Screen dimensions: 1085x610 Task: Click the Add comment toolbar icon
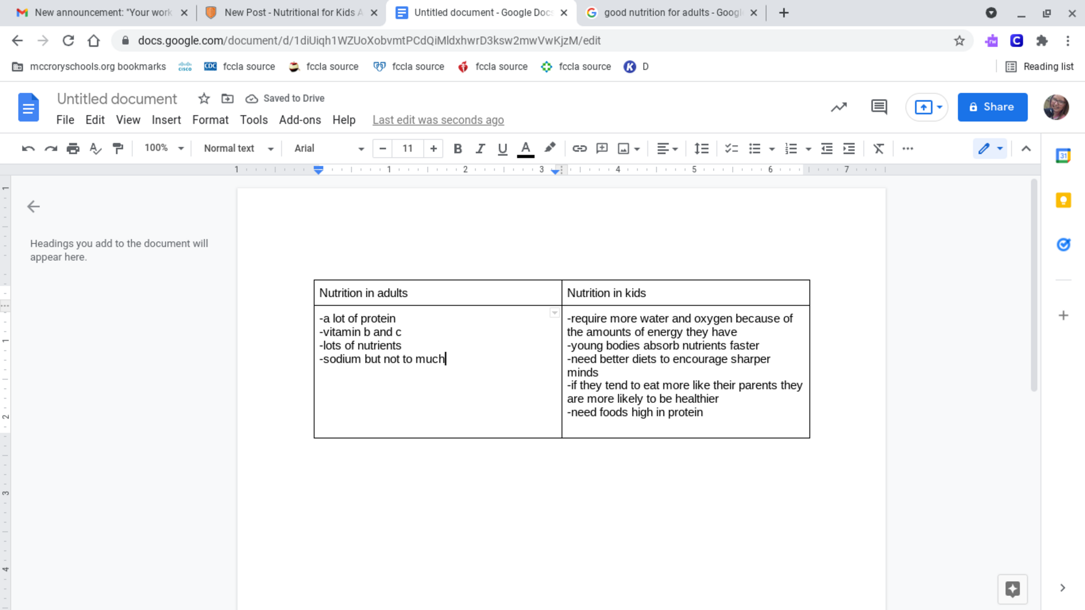pos(601,148)
